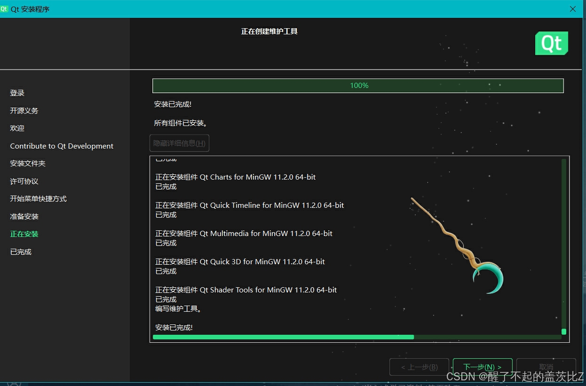Select the 欢迎 step
This screenshot has height=386, width=586.
click(17, 128)
